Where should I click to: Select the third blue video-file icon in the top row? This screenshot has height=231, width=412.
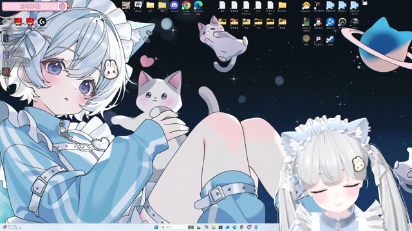click(354, 5)
